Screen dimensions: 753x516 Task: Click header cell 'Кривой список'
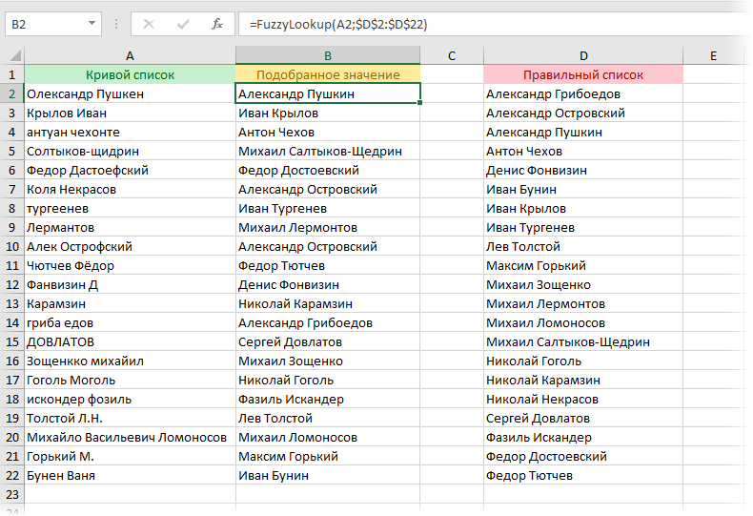click(x=130, y=75)
